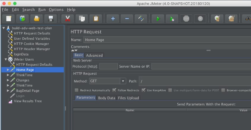The image size is (251, 130).
Task: Click the Paste clipboard toolbar icon
Action: [x=96, y=19]
